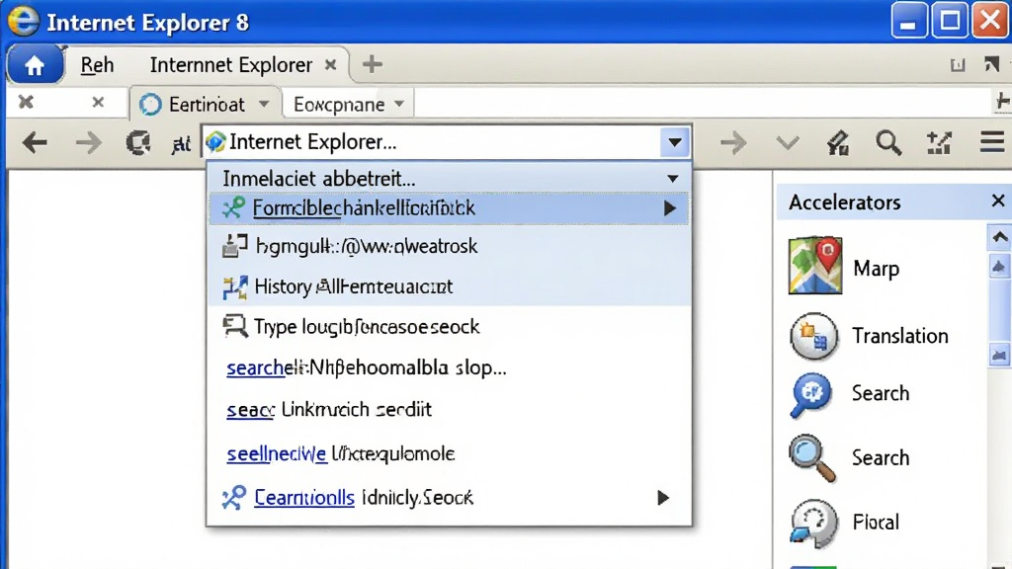1012x569 pixels.
Task: Click the magnifier search toolbar icon
Action: coord(888,142)
